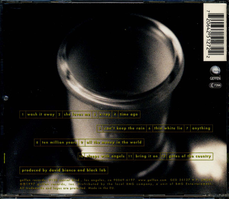Choose track 7 "anything"
The image size is (229, 199).
point(201,128)
